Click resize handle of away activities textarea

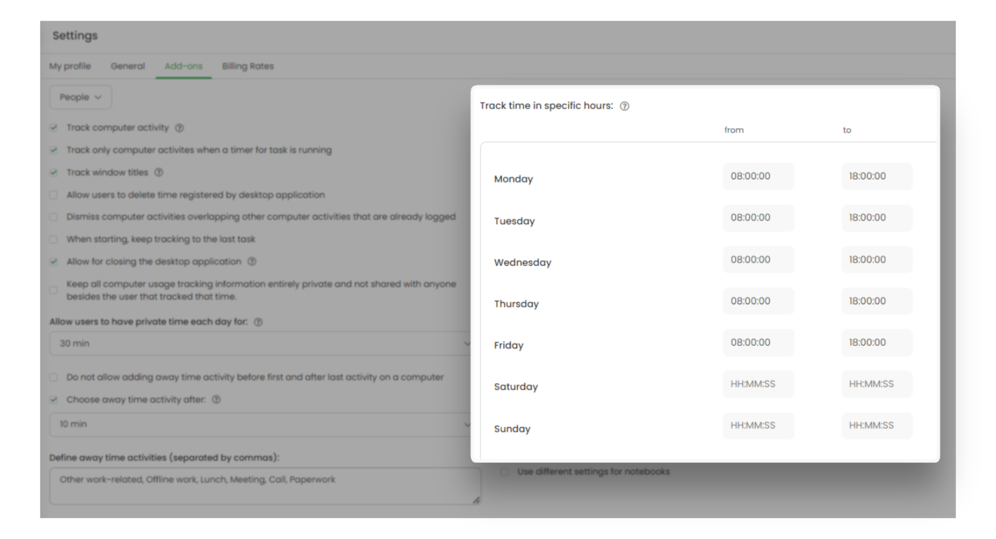[x=476, y=500]
